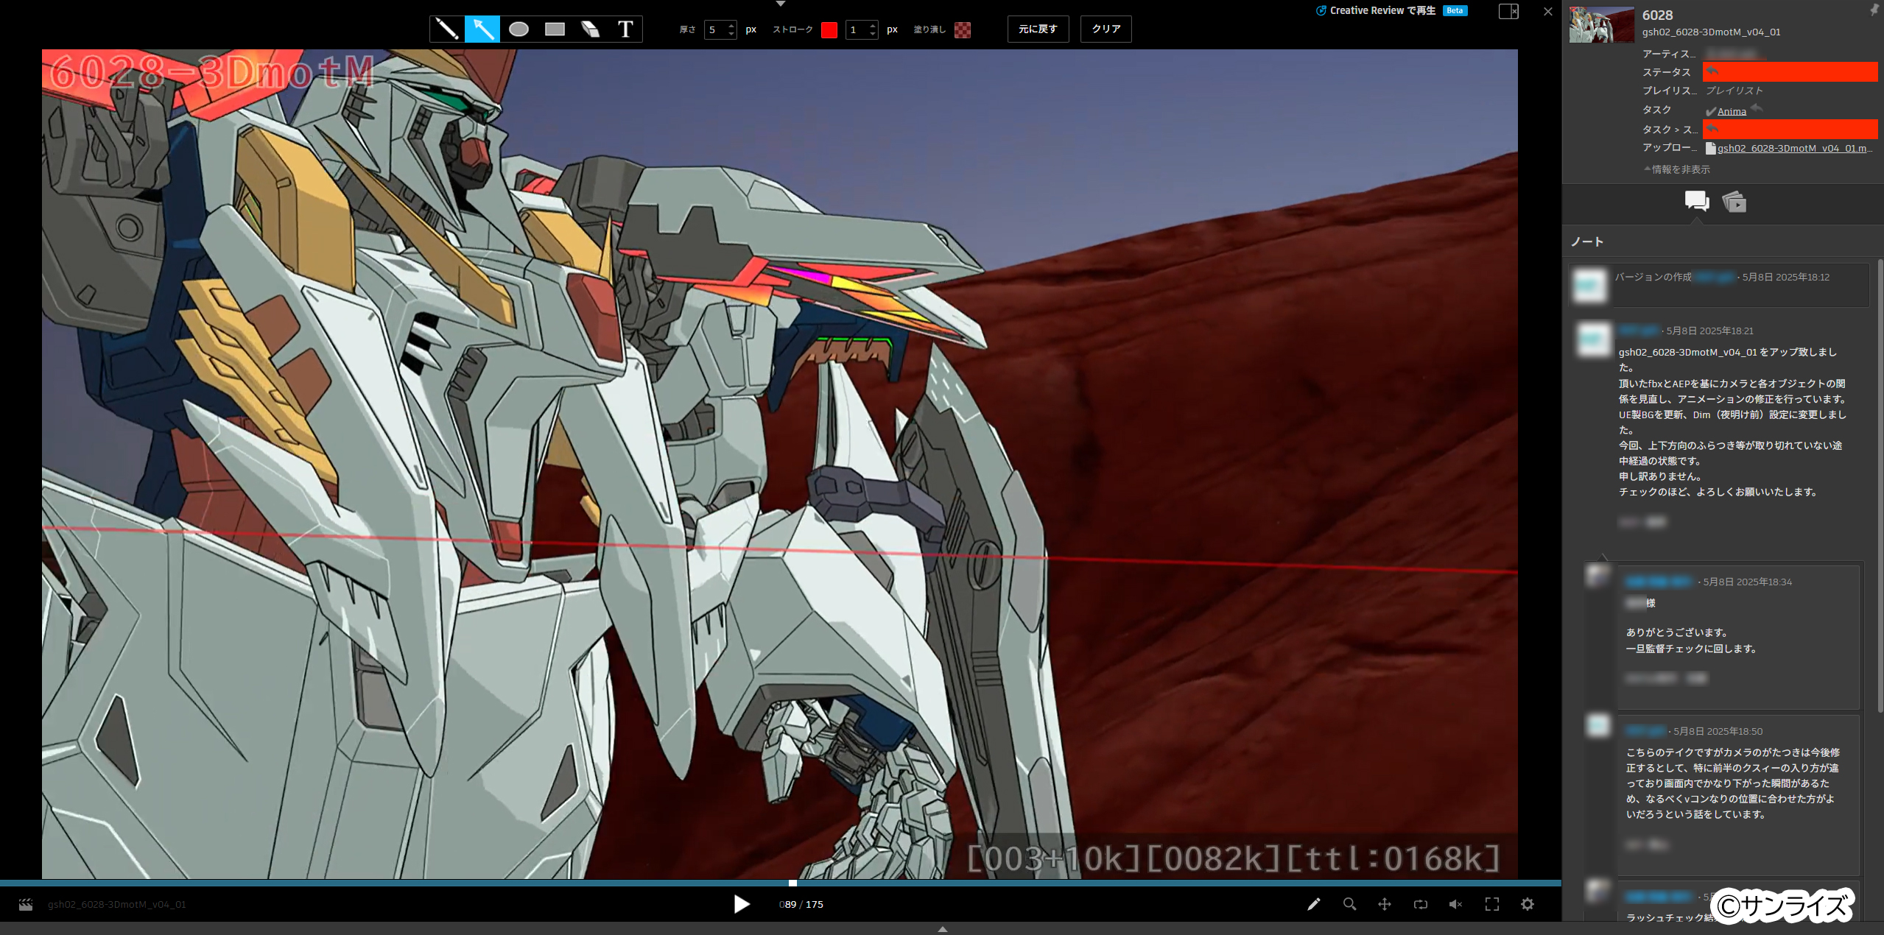
Task: Select the freehand pen drawing tool
Action: [x=446, y=29]
